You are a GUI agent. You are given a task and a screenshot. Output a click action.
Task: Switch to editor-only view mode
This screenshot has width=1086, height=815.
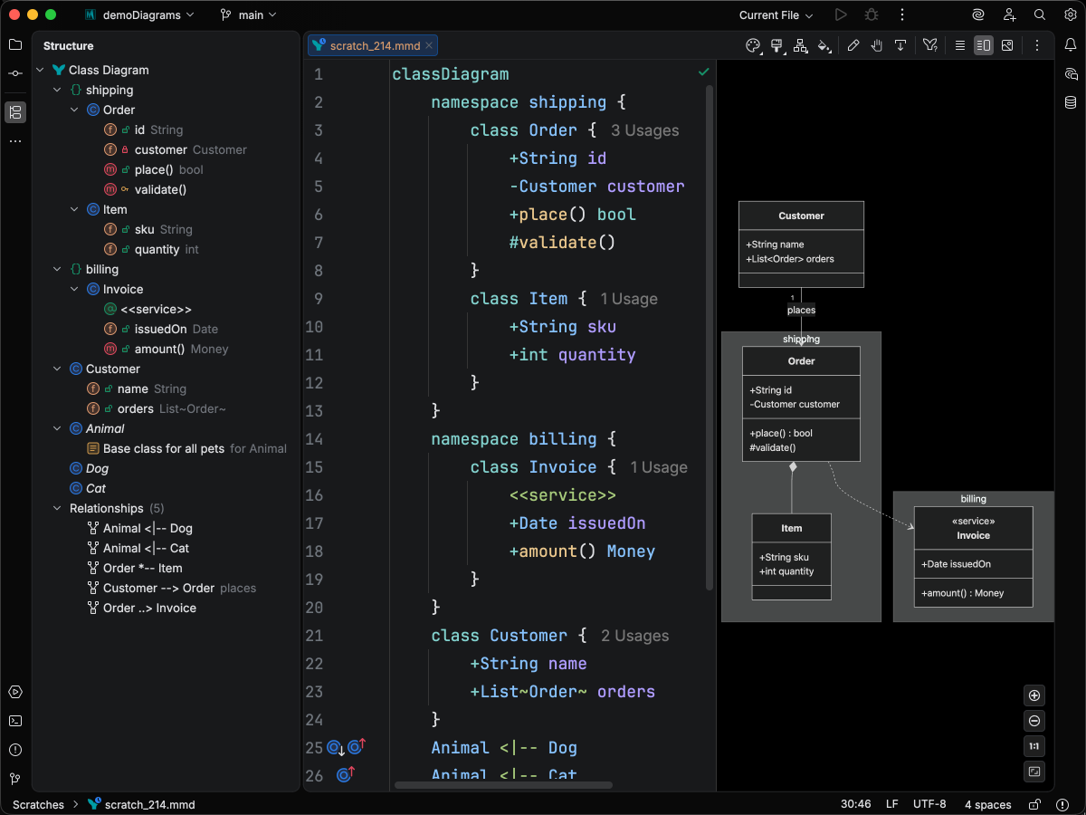click(x=960, y=45)
